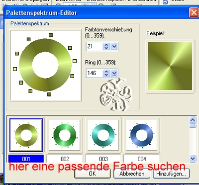Click the leftmost pale handle on the ring
The height and width of the screenshot is (185, 199).
[15, 69]
